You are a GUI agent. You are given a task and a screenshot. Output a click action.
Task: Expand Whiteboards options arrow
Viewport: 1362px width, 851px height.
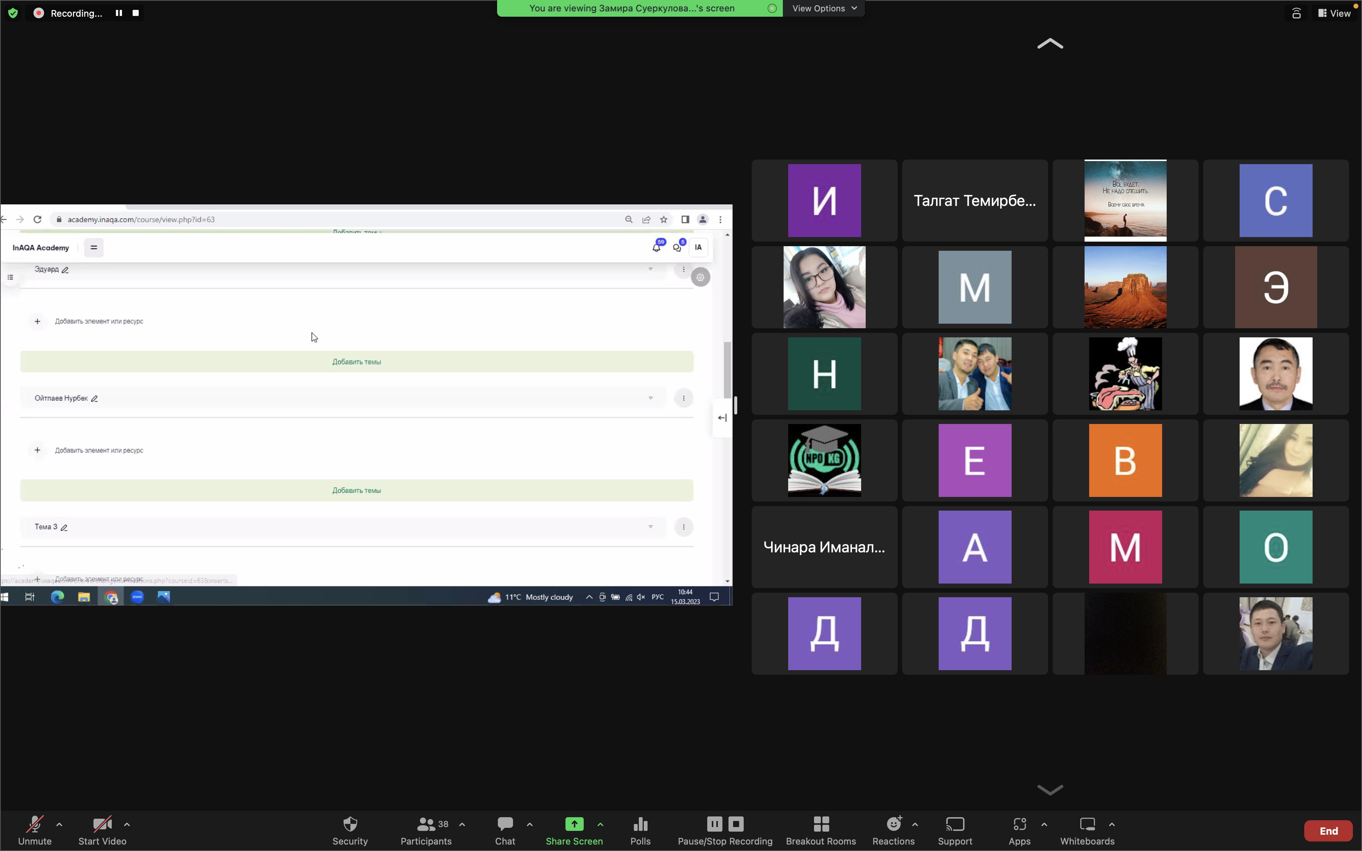(x=1112, y=824)
